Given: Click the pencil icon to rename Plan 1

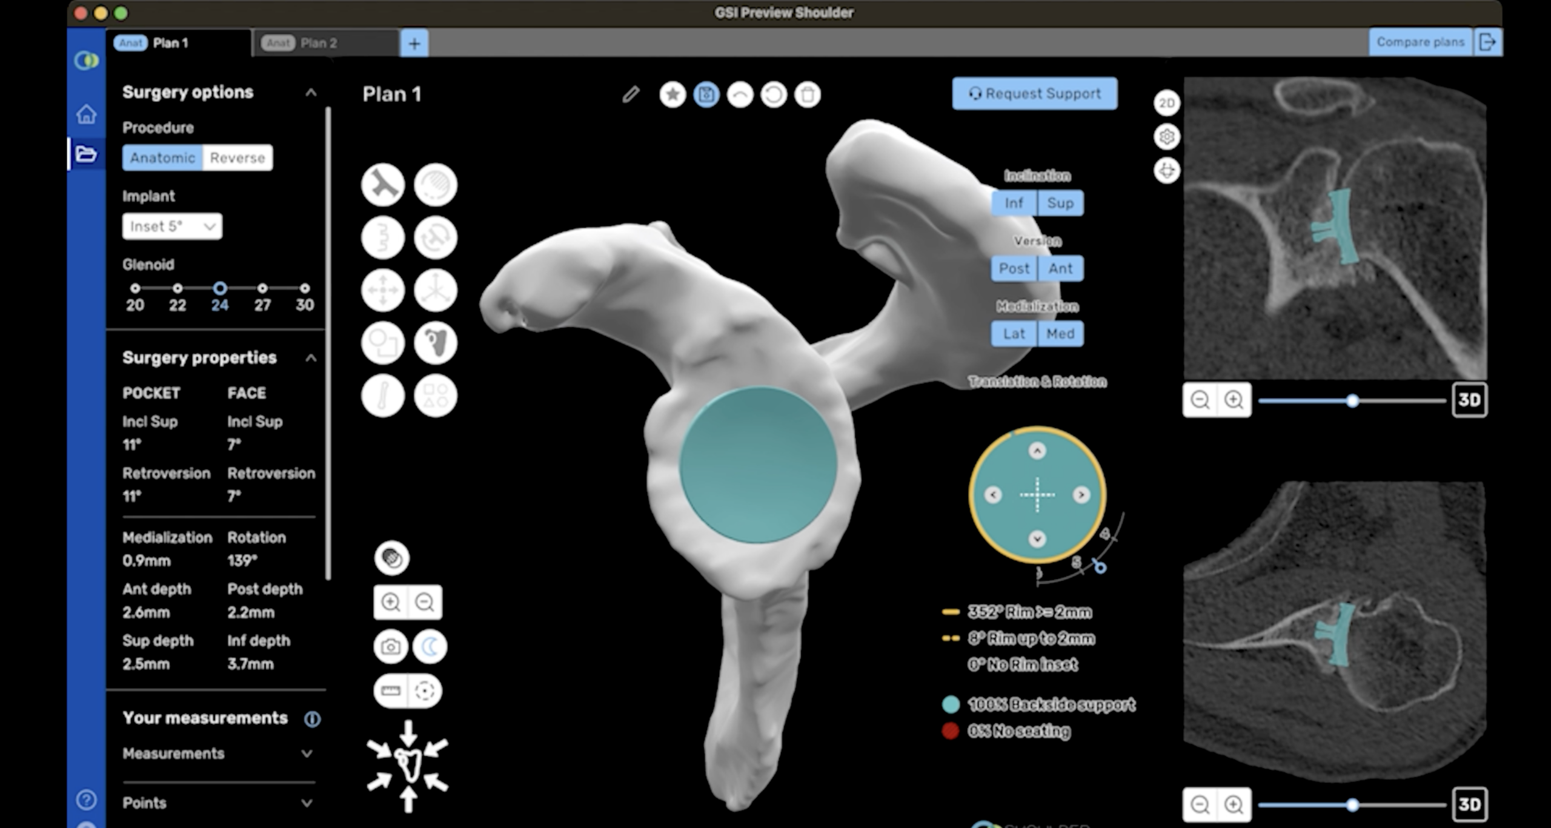Looking at the screenshot, I should [x=631, y=94].
